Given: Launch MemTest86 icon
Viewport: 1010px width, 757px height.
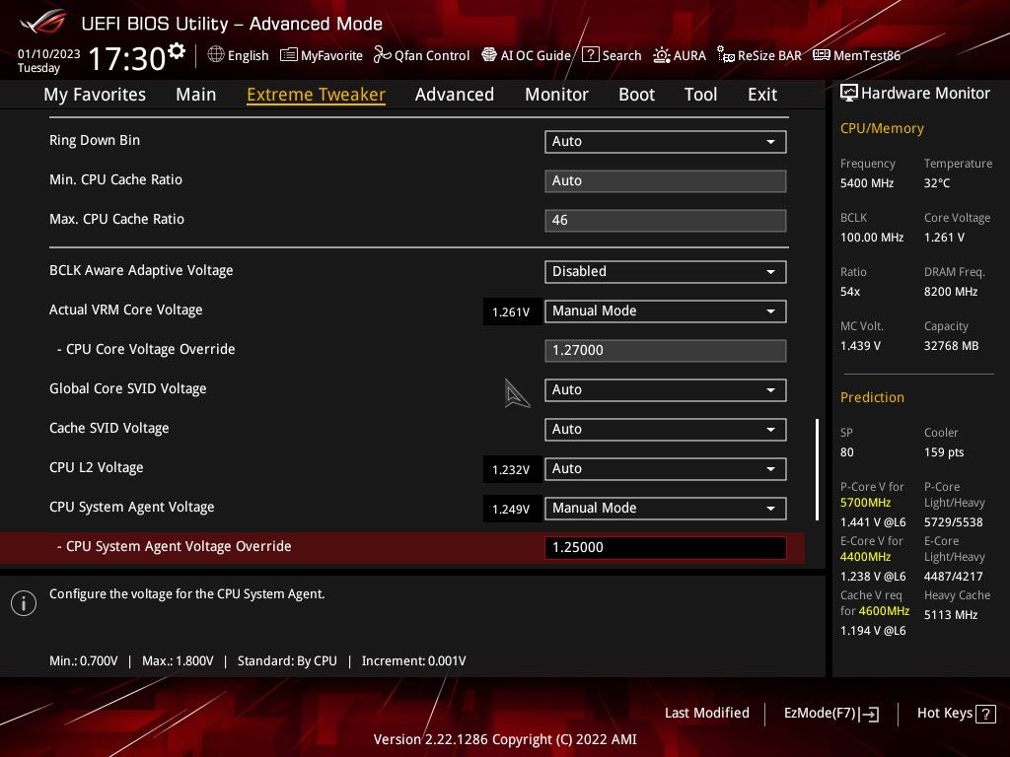Looking at the screenshot, I should pos(822,55).
